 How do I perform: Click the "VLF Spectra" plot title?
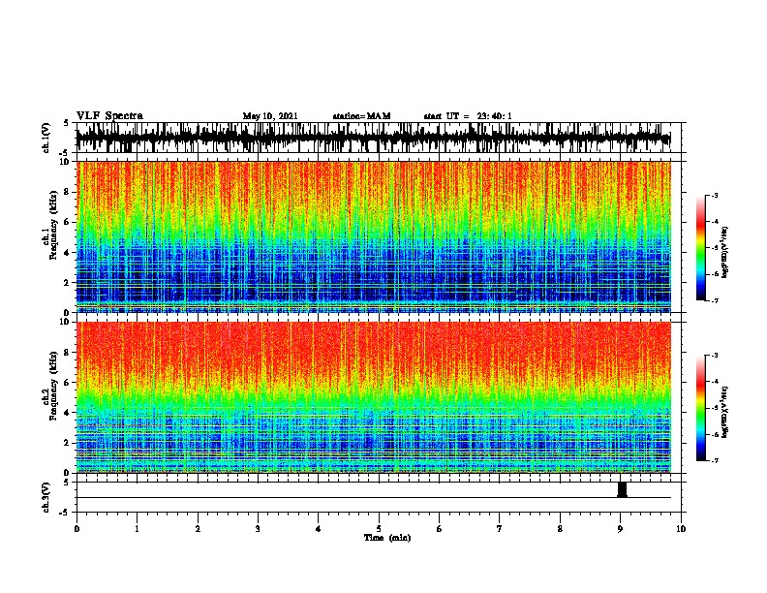coord(109,116)
